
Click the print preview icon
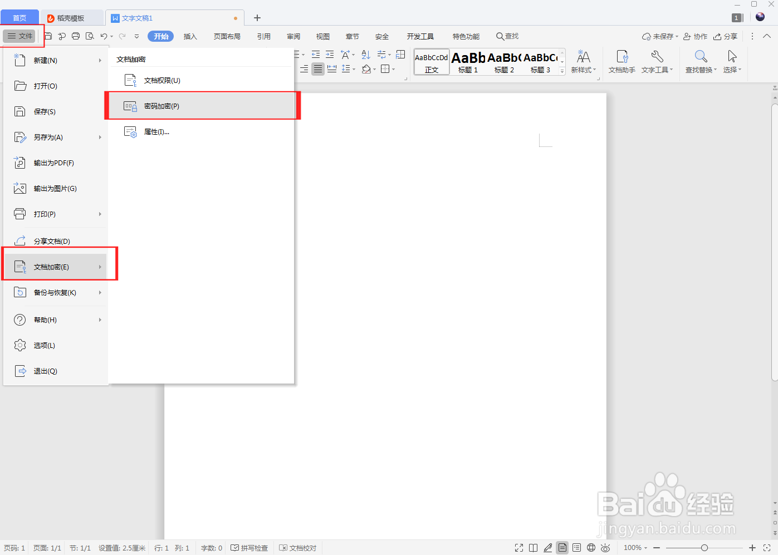[x=90, y=36]
